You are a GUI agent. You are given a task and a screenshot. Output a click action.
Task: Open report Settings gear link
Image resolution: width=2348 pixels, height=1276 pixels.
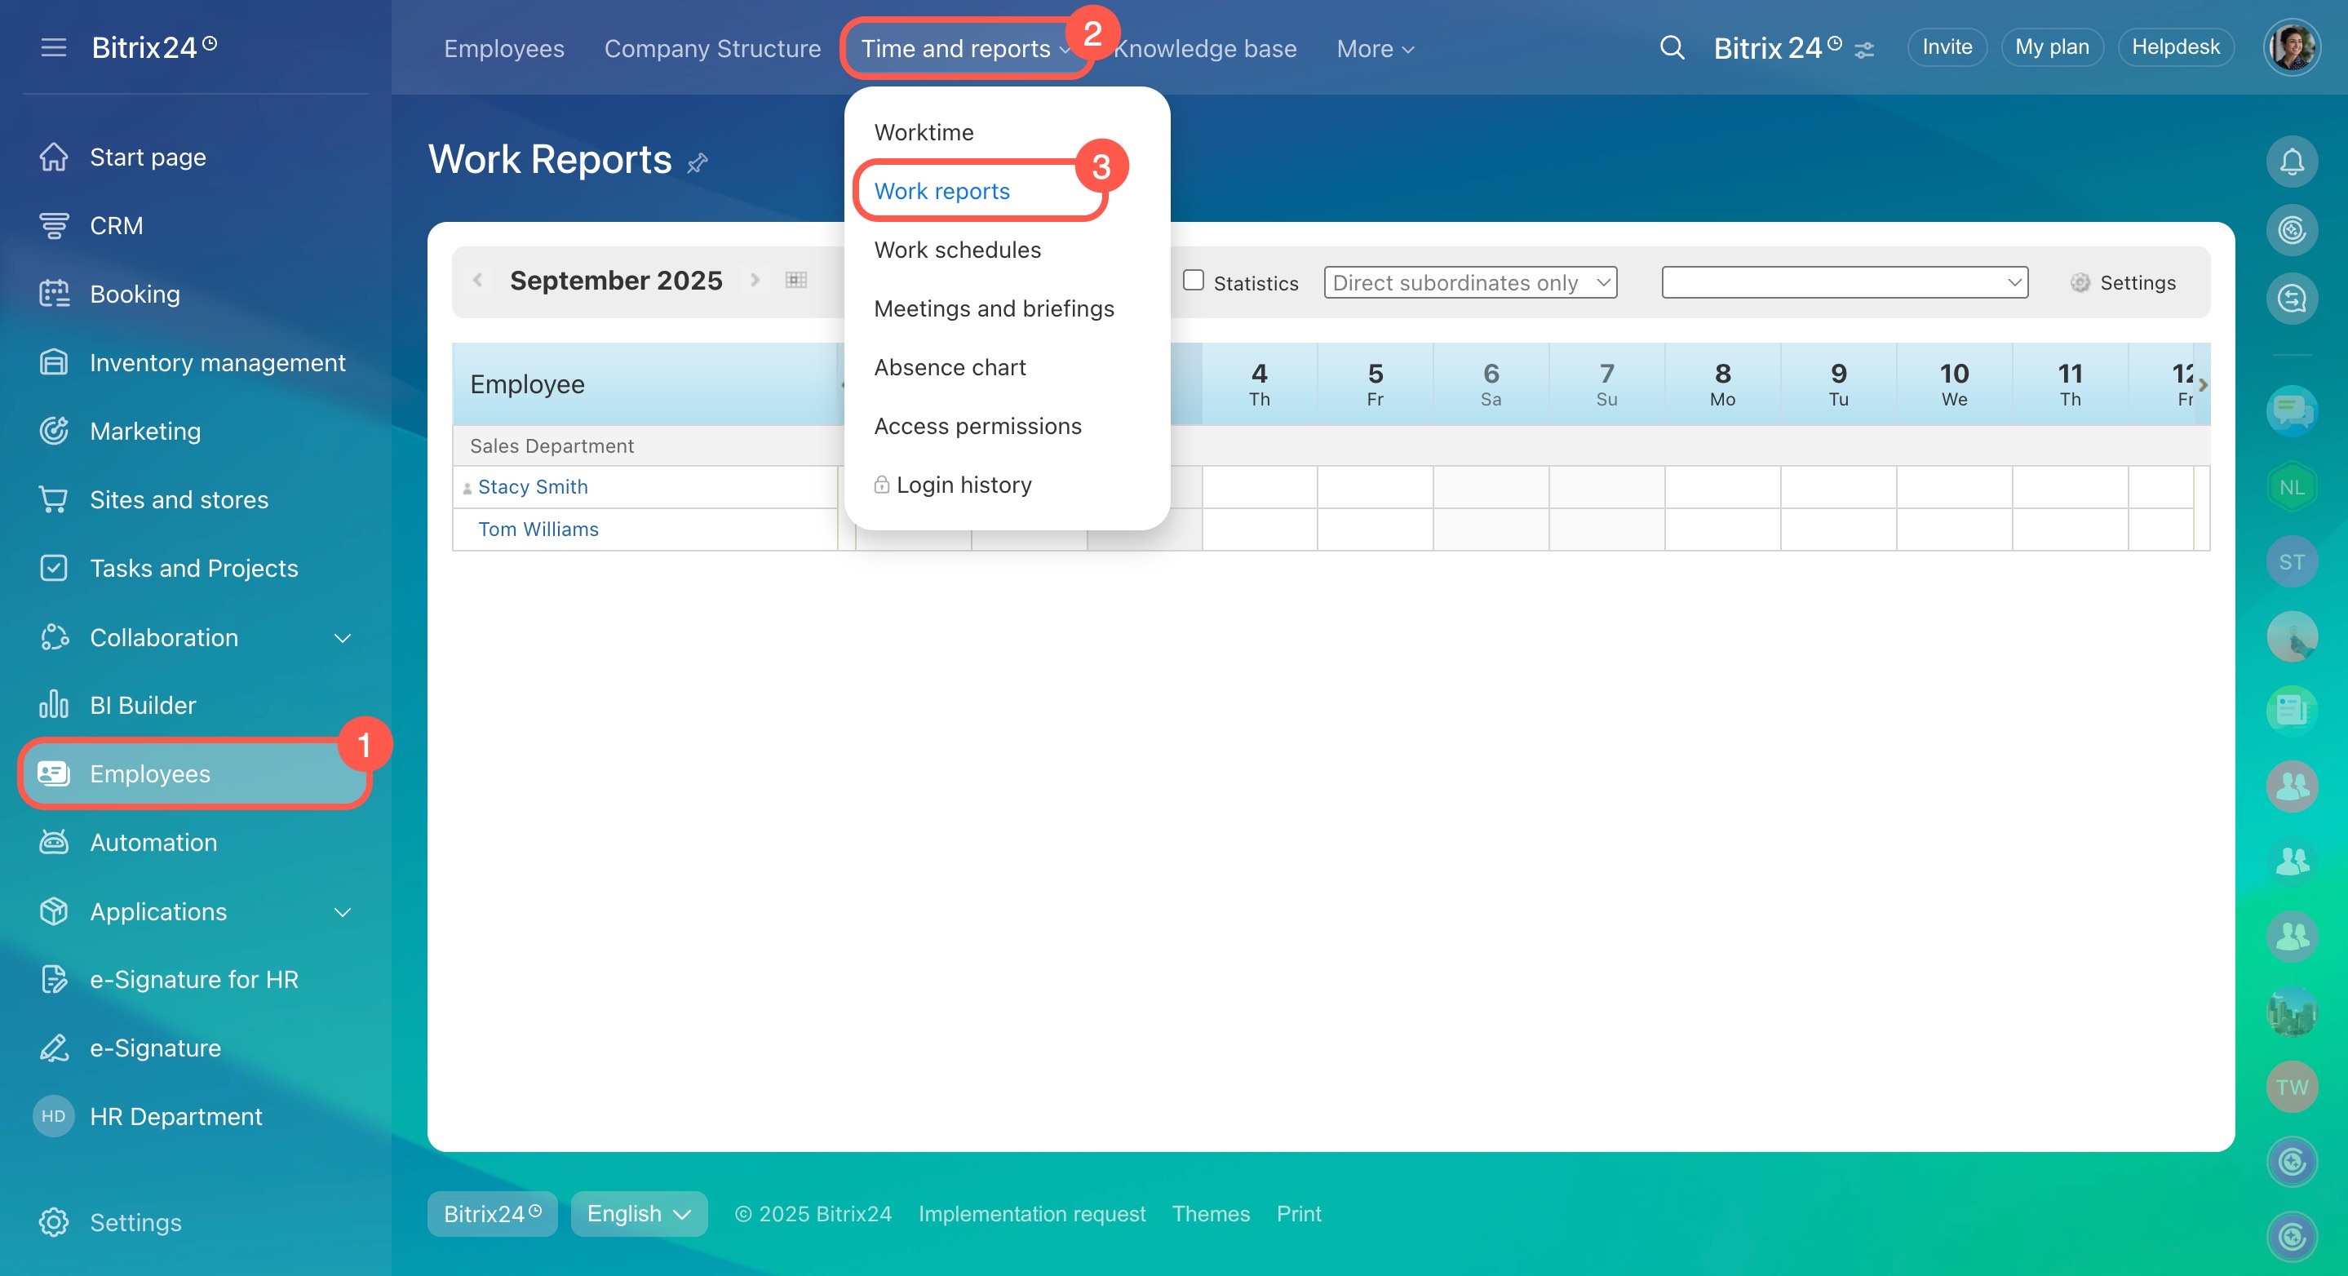click(x=2122, y=282)
